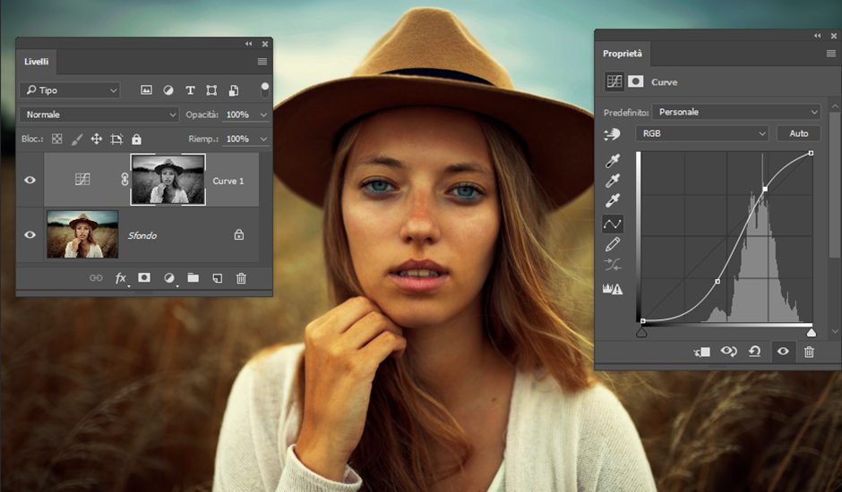
Task: Filter layers by pixel layer icon
Action: click(x=146, y=90)
